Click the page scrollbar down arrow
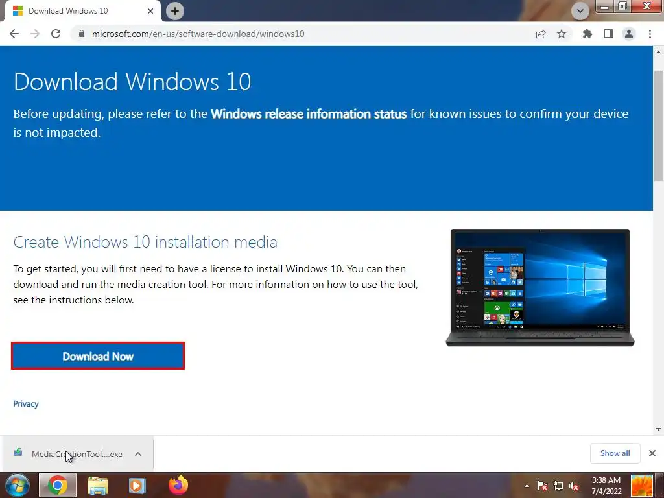This screenshot has height=498, width=664. coord(658,429)
